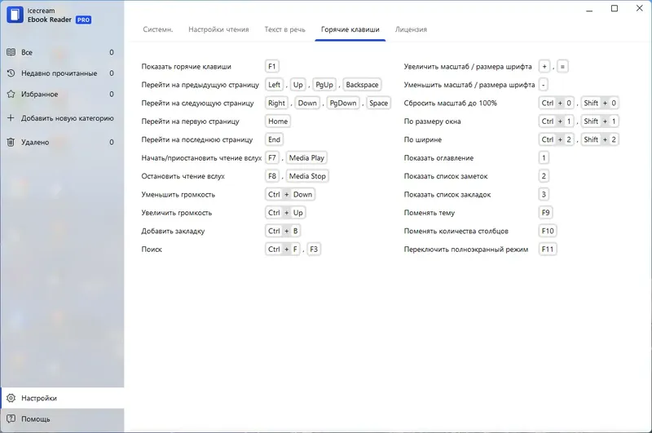Screen dimensions: 652x433
Task: Click the equals key badge
Action: point(562,67)
